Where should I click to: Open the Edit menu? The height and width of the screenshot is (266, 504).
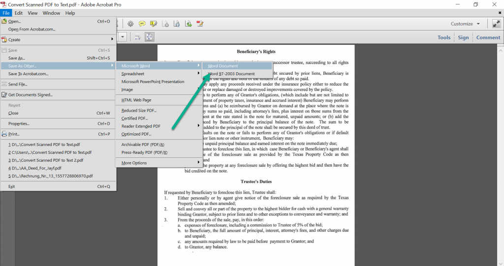tap(19, 13)
